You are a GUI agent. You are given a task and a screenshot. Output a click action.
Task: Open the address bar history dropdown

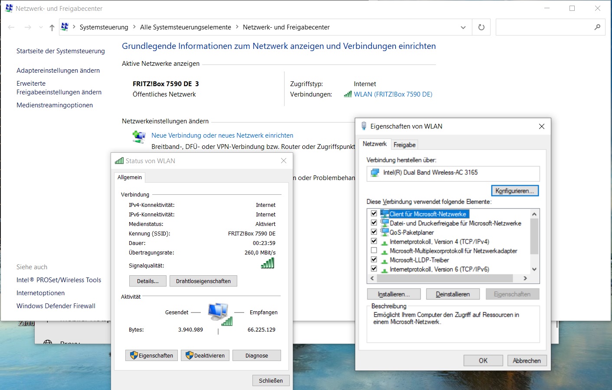463,27
